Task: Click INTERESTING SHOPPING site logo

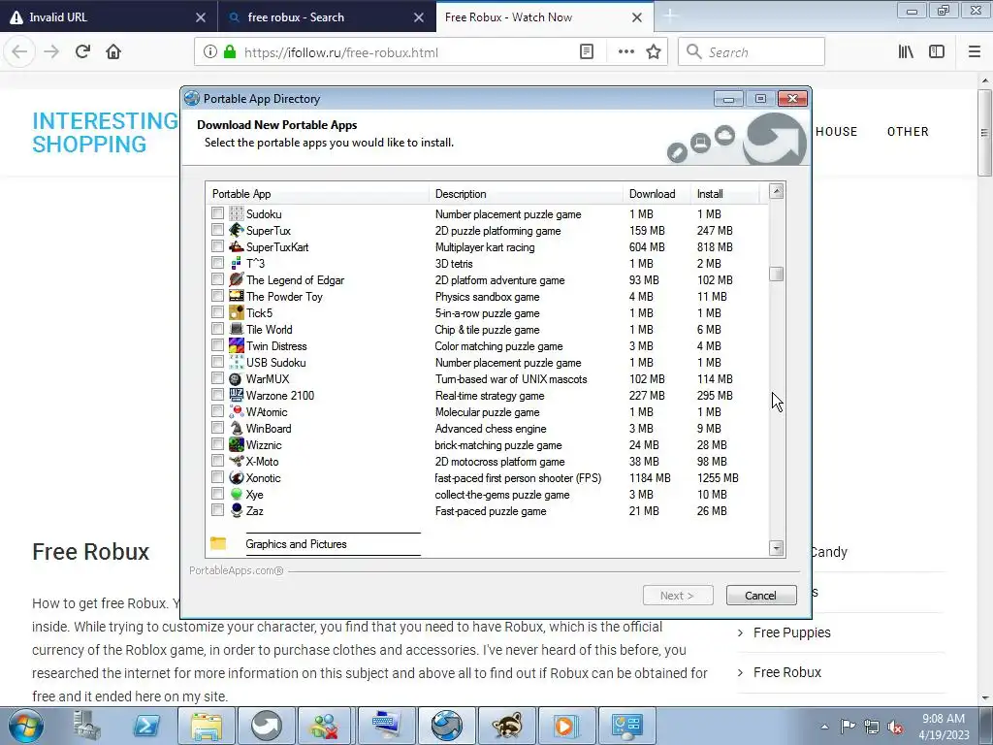Action: click(105, 132)
